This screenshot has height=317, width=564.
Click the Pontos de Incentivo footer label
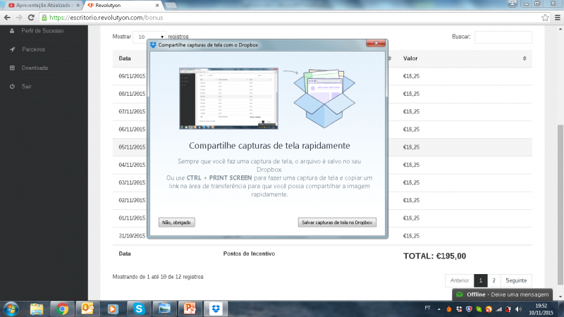[x=249, y=254]
